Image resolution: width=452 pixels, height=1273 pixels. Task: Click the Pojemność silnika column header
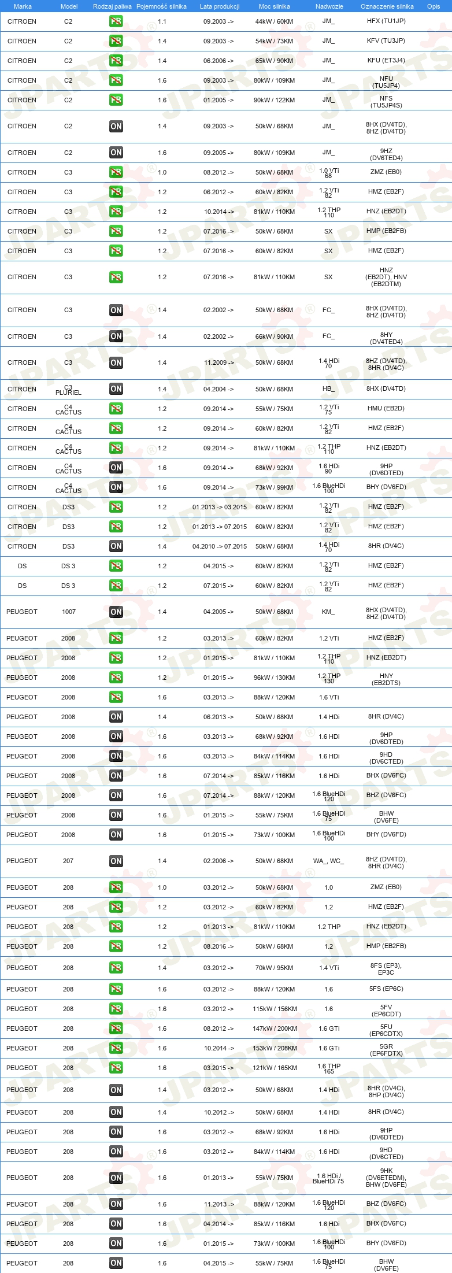(161, 6)
